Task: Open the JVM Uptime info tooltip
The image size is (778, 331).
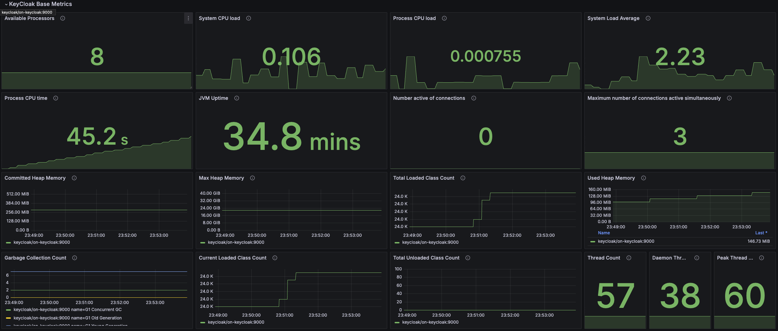Action: coord(236,98)
